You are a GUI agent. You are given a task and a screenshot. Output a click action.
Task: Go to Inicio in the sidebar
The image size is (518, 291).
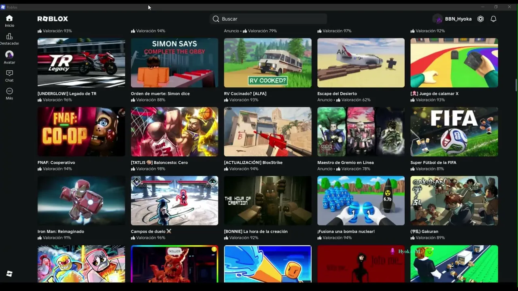(x=9, y=21)
